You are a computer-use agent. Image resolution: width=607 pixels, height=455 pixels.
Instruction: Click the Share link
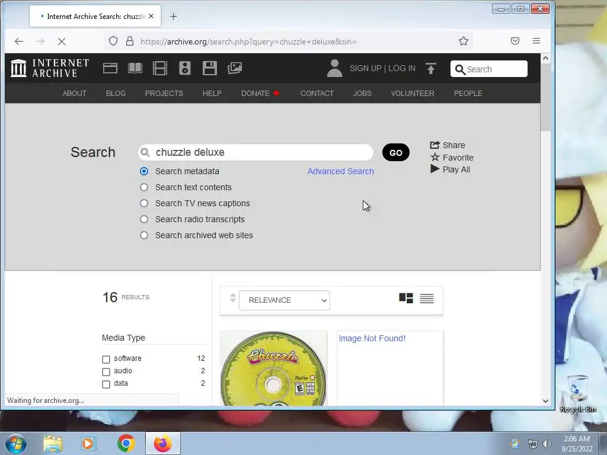448,145
